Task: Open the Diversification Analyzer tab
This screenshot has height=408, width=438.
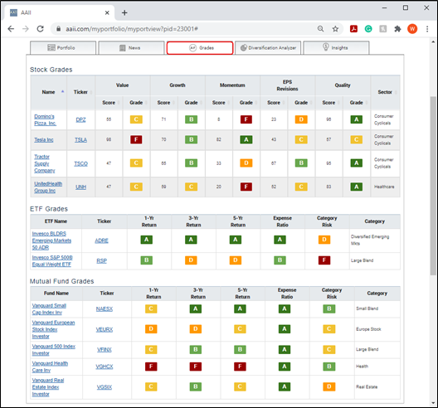Action: pyautogui.click(x=268, y=48)
